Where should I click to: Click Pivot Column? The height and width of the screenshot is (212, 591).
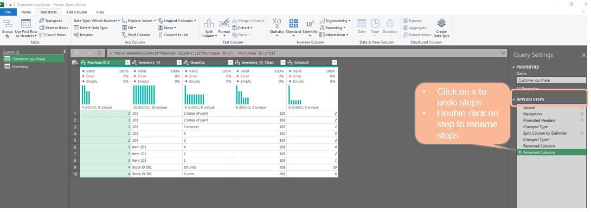click(x=136, y=35)
